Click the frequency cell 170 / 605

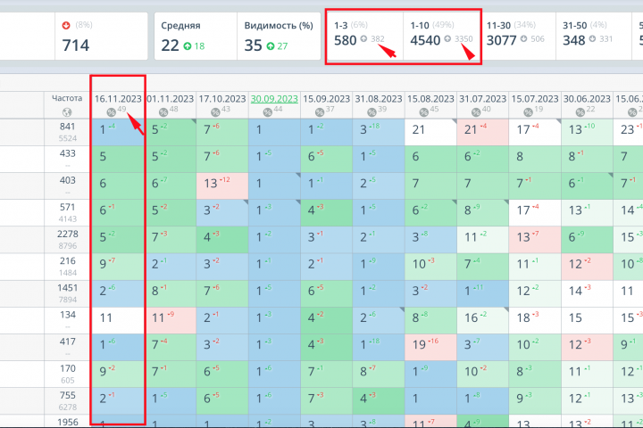tap(67, 374)
